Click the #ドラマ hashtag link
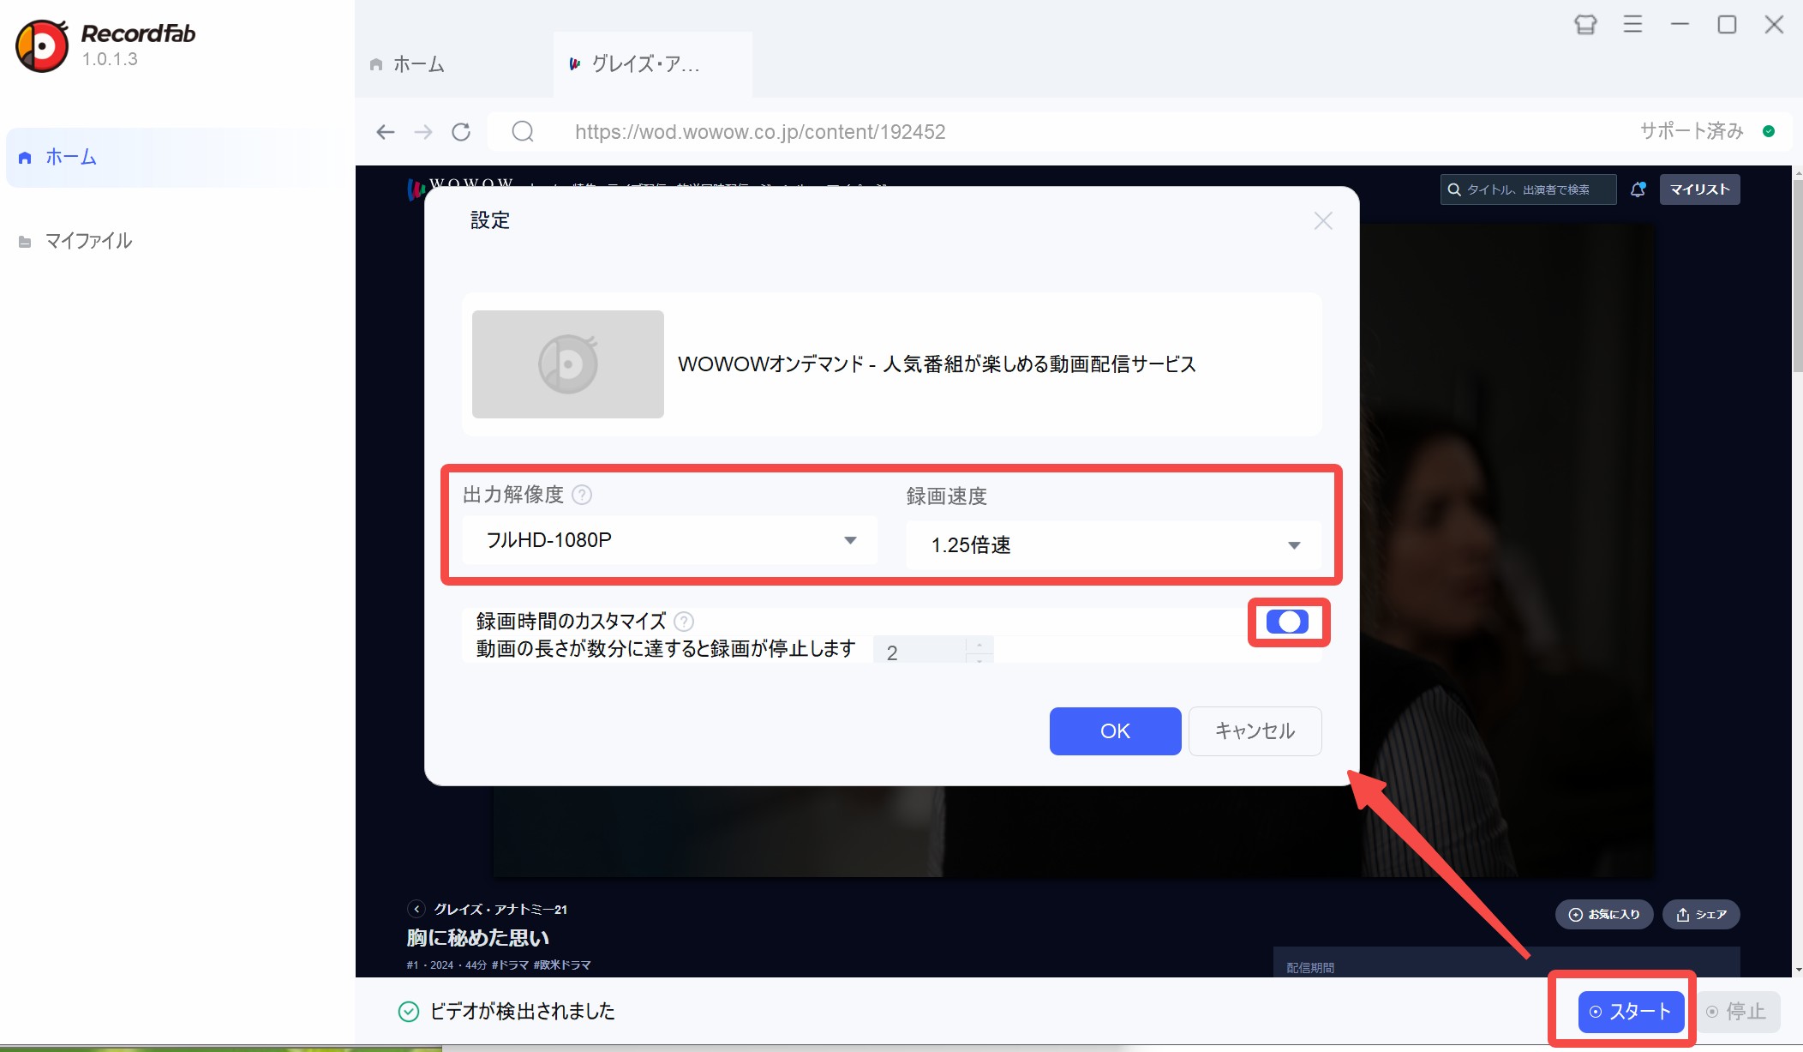This screenshot has width=1803, height=1052. 510,965
